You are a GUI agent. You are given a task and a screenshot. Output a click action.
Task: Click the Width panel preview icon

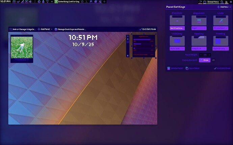tap(221, 20)
